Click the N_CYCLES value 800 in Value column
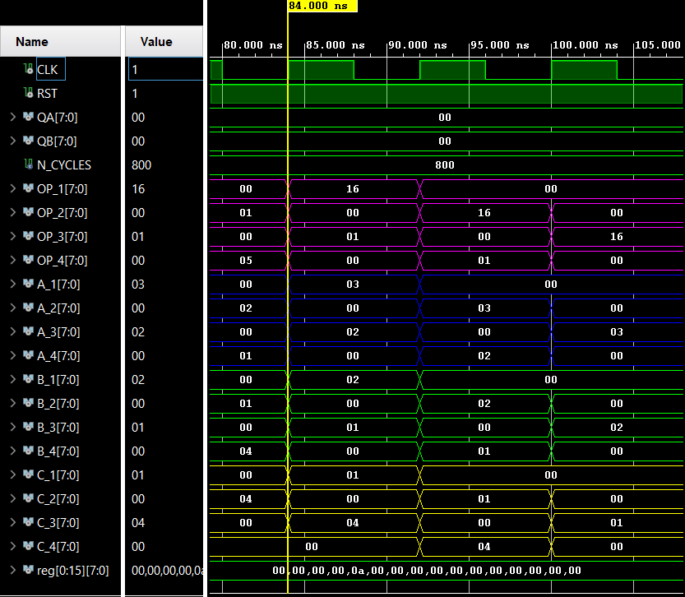 [141, 165]
